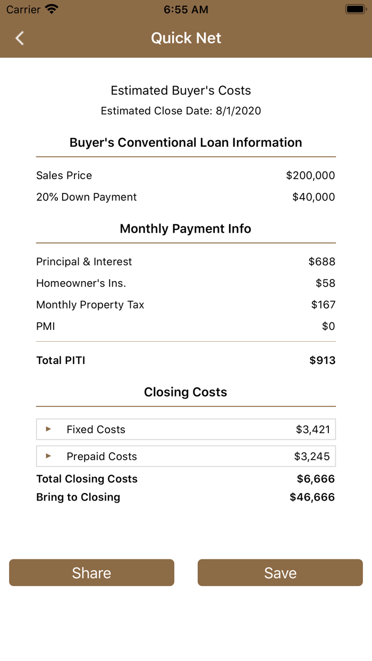Open the Prepaid Costs row
This screenshot has width=372, height=661.
[186, 456]
